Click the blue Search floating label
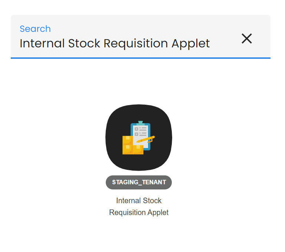 (x=35, y=29)
